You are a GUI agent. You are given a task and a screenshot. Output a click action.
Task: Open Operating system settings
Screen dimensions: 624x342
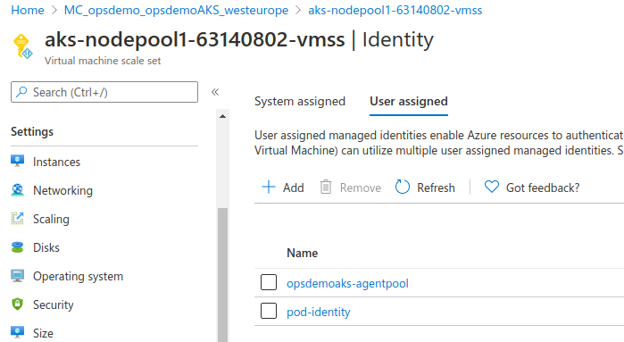tap(78, 276)
